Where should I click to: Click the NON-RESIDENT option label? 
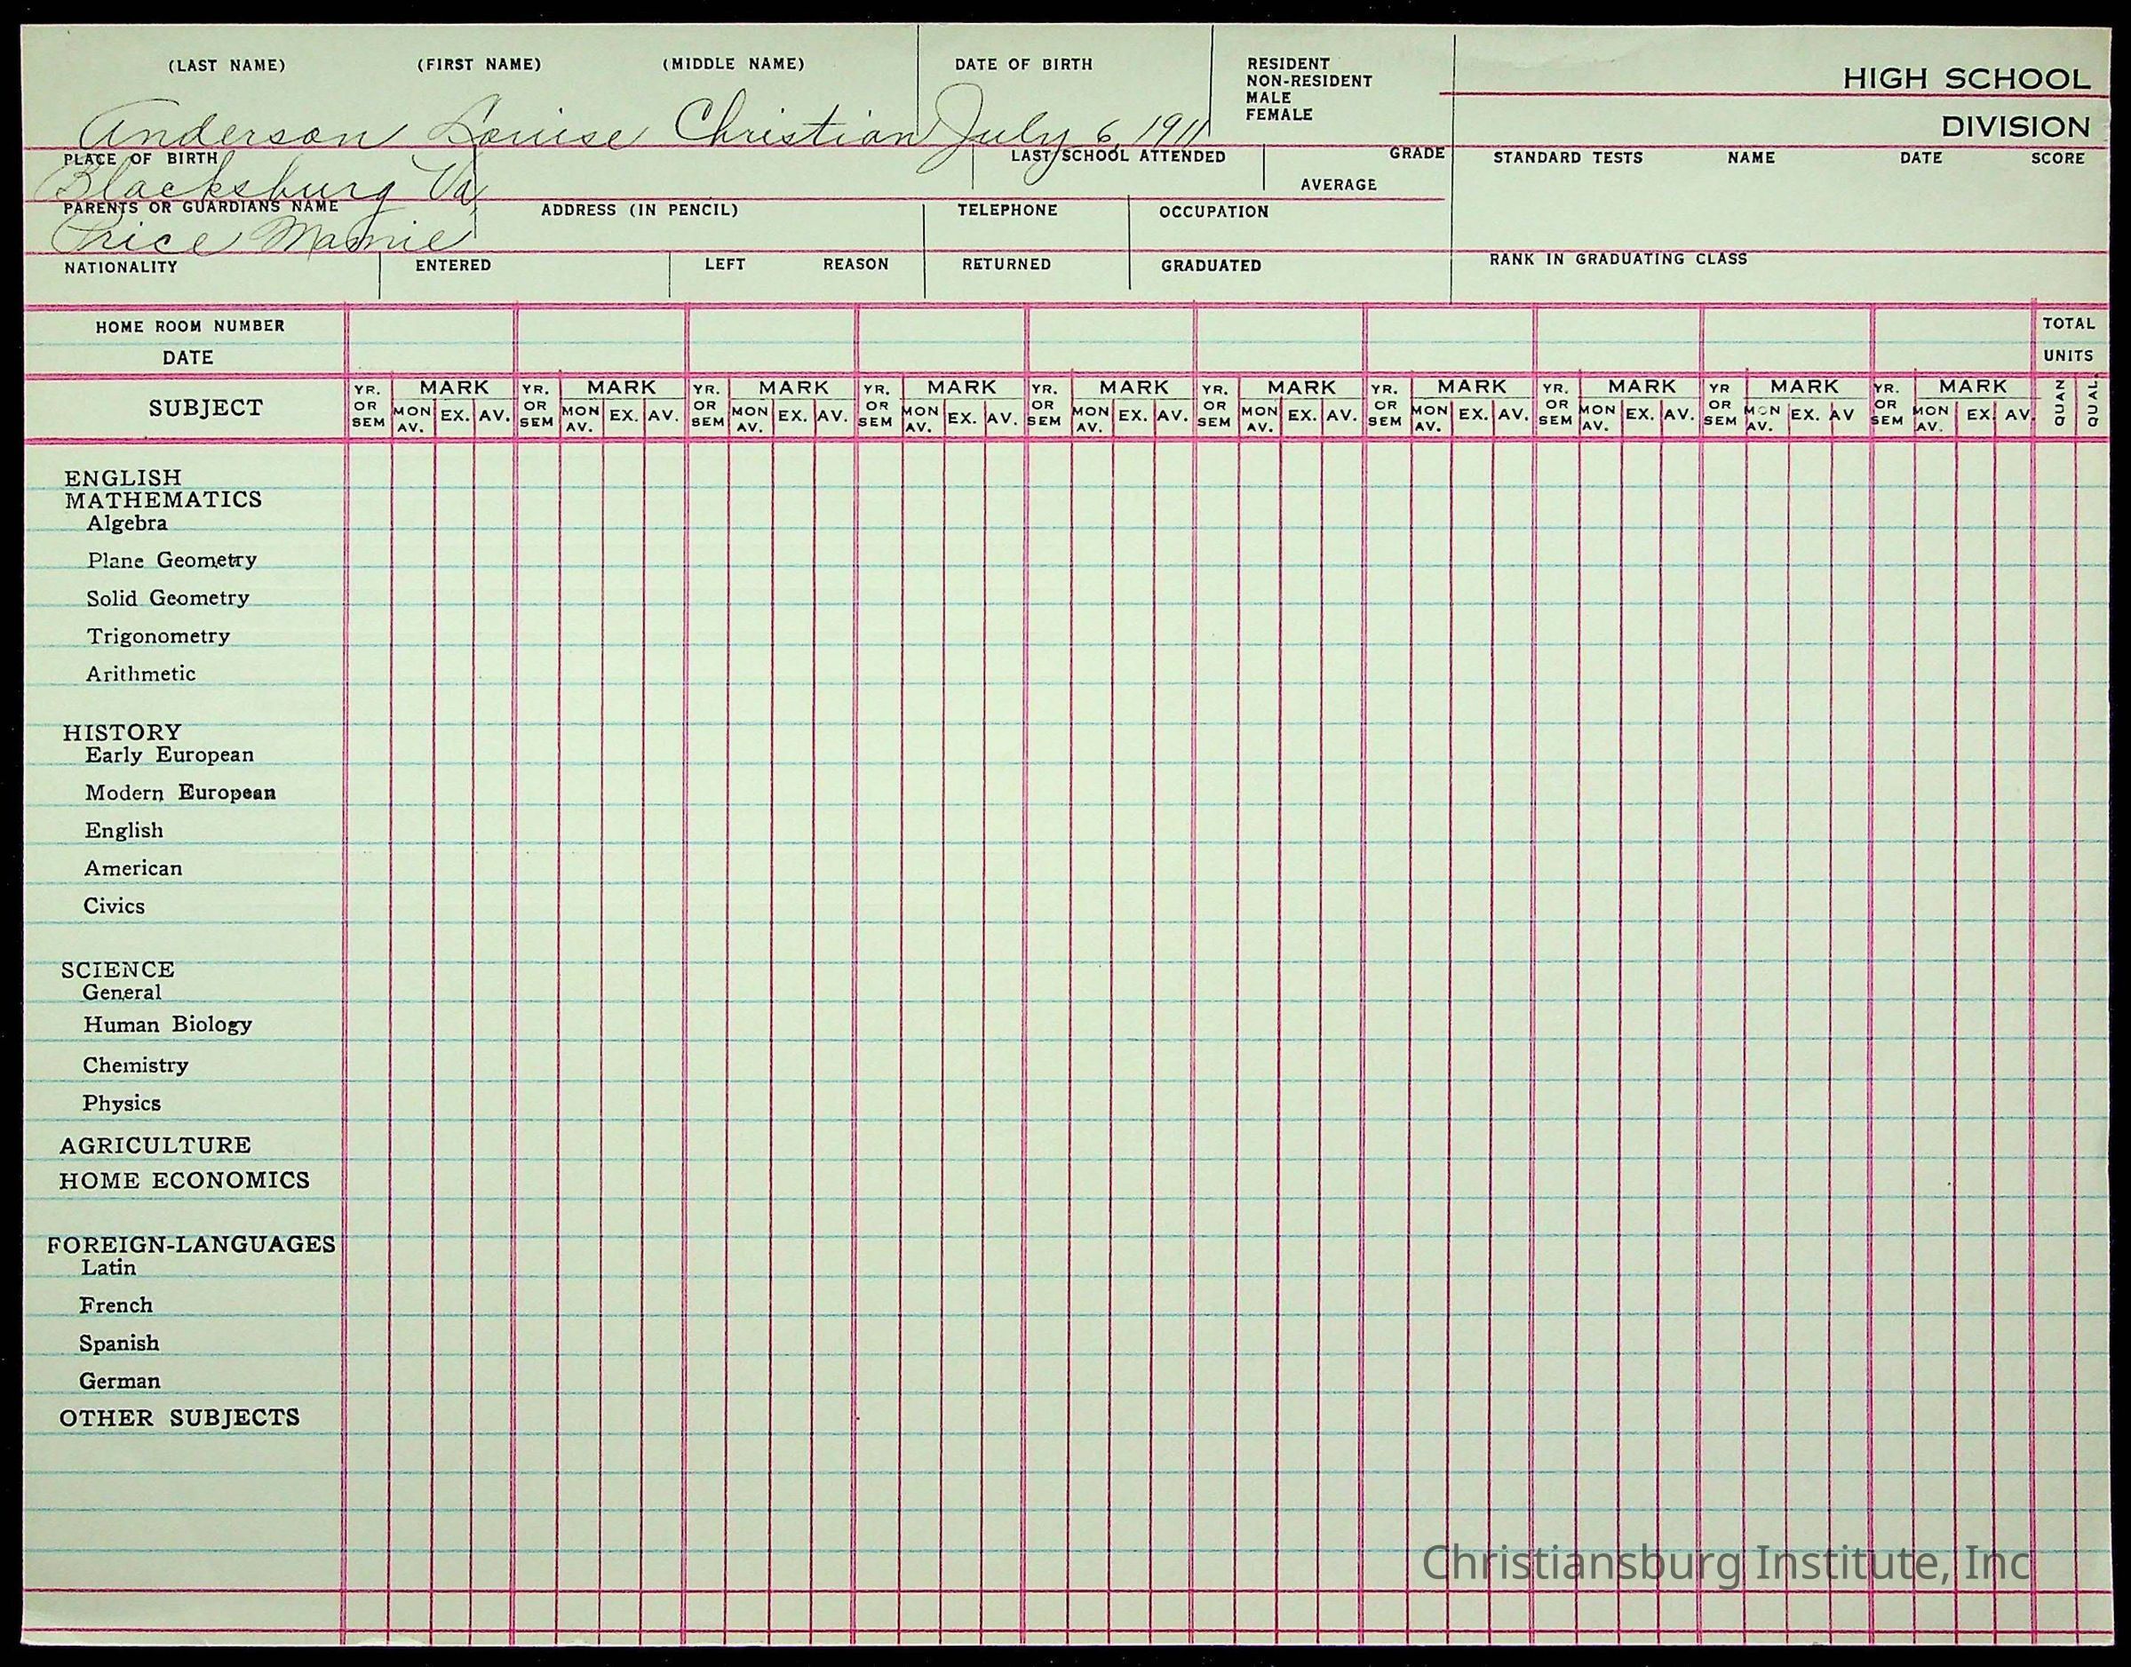click(1308, 81)
